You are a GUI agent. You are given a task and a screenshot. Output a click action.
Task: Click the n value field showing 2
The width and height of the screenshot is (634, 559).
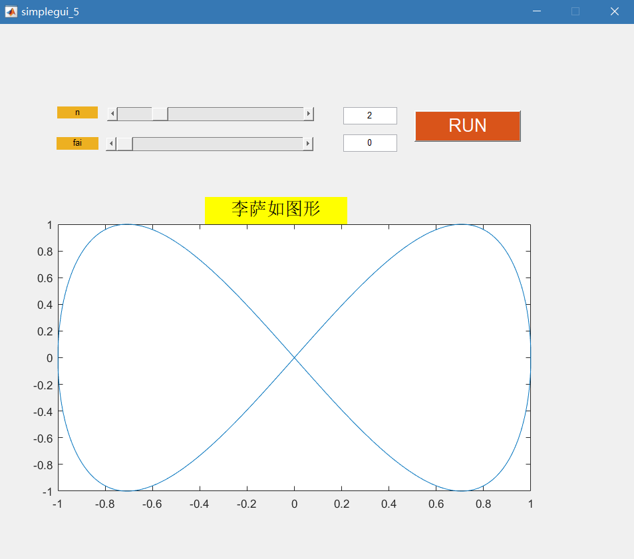(x=370, y=116)
